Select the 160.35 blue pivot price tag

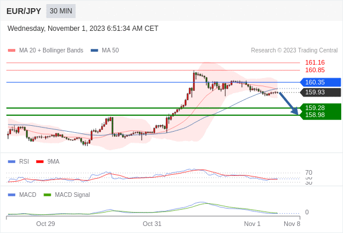pos(320,82)
